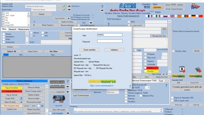Click up arrow of actions panel scrollbar
204x115 pixels.
47,86
